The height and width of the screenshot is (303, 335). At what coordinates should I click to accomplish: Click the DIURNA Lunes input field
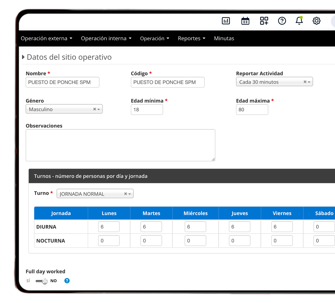(109, 227)
